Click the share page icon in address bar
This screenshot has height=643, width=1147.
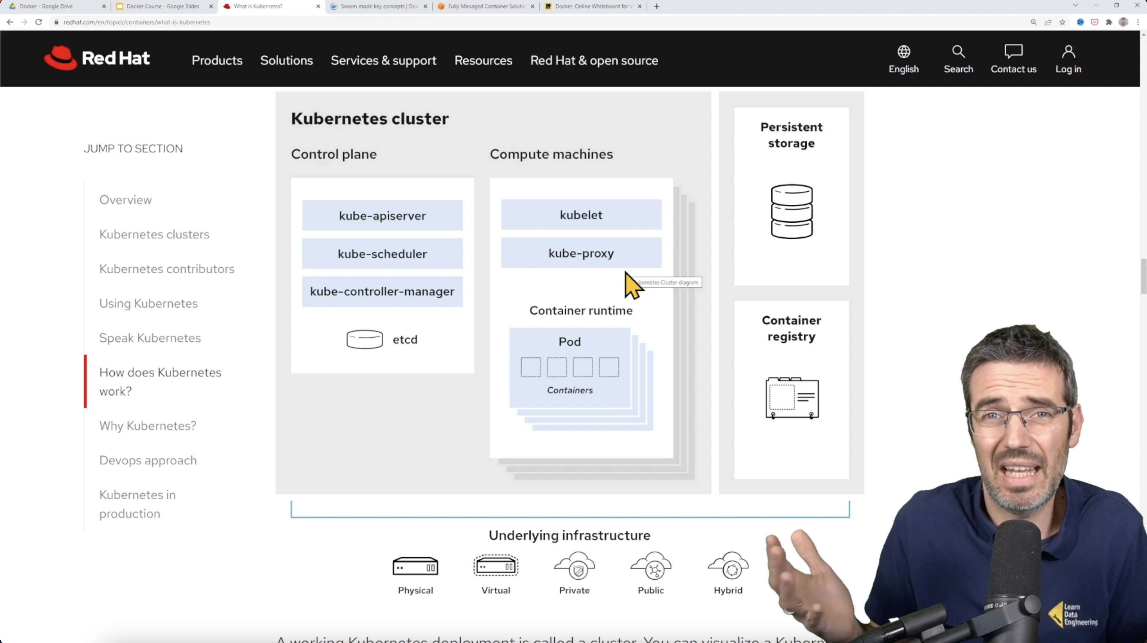coord(1048,22)
